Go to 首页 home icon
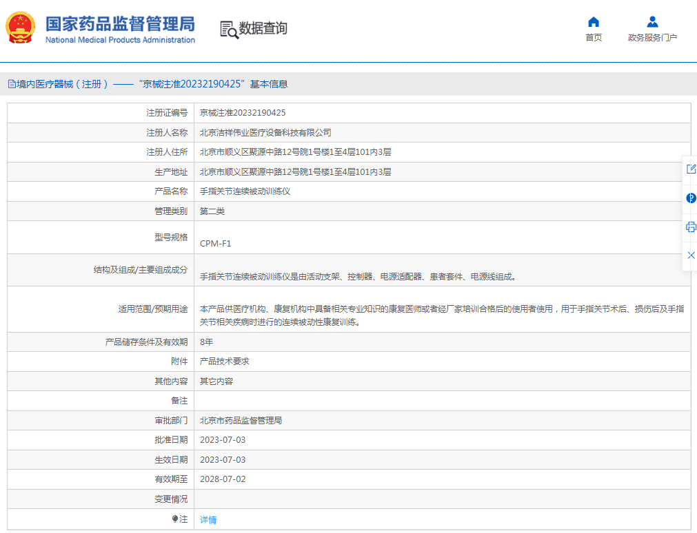Image resolution: width=697 pixels, height=533 pixels. click(594, 22)
